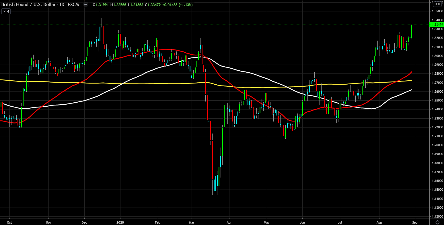Click the Sep label on time axis
The height and width of the screenshot is (225, 444).
(415, 222)
